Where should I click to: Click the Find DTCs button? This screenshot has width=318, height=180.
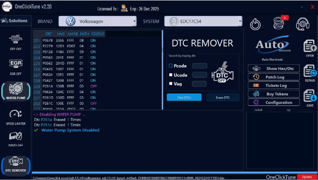pos(184,97)
